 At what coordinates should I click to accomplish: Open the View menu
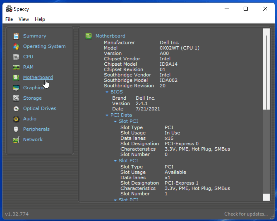(24, 19)
